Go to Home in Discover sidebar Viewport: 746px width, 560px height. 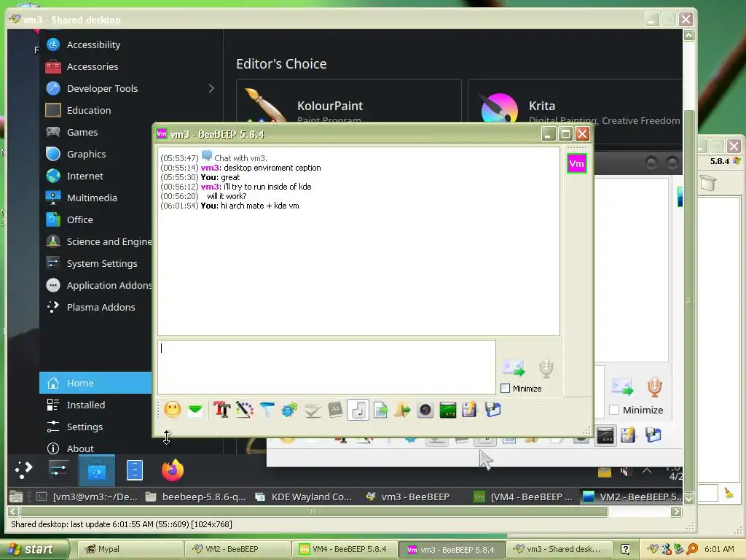click(95, 383)
